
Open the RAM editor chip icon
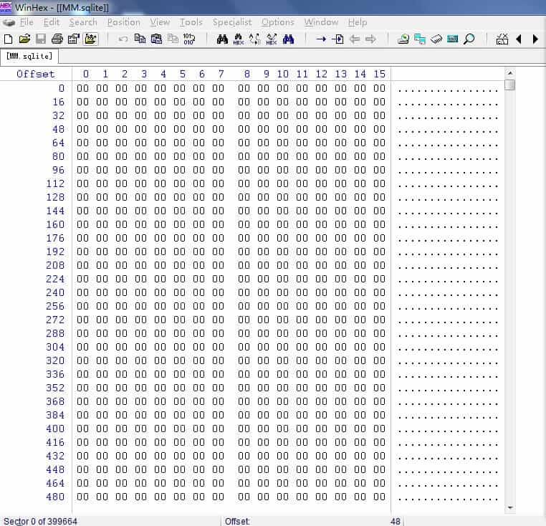tap(436, 39)
